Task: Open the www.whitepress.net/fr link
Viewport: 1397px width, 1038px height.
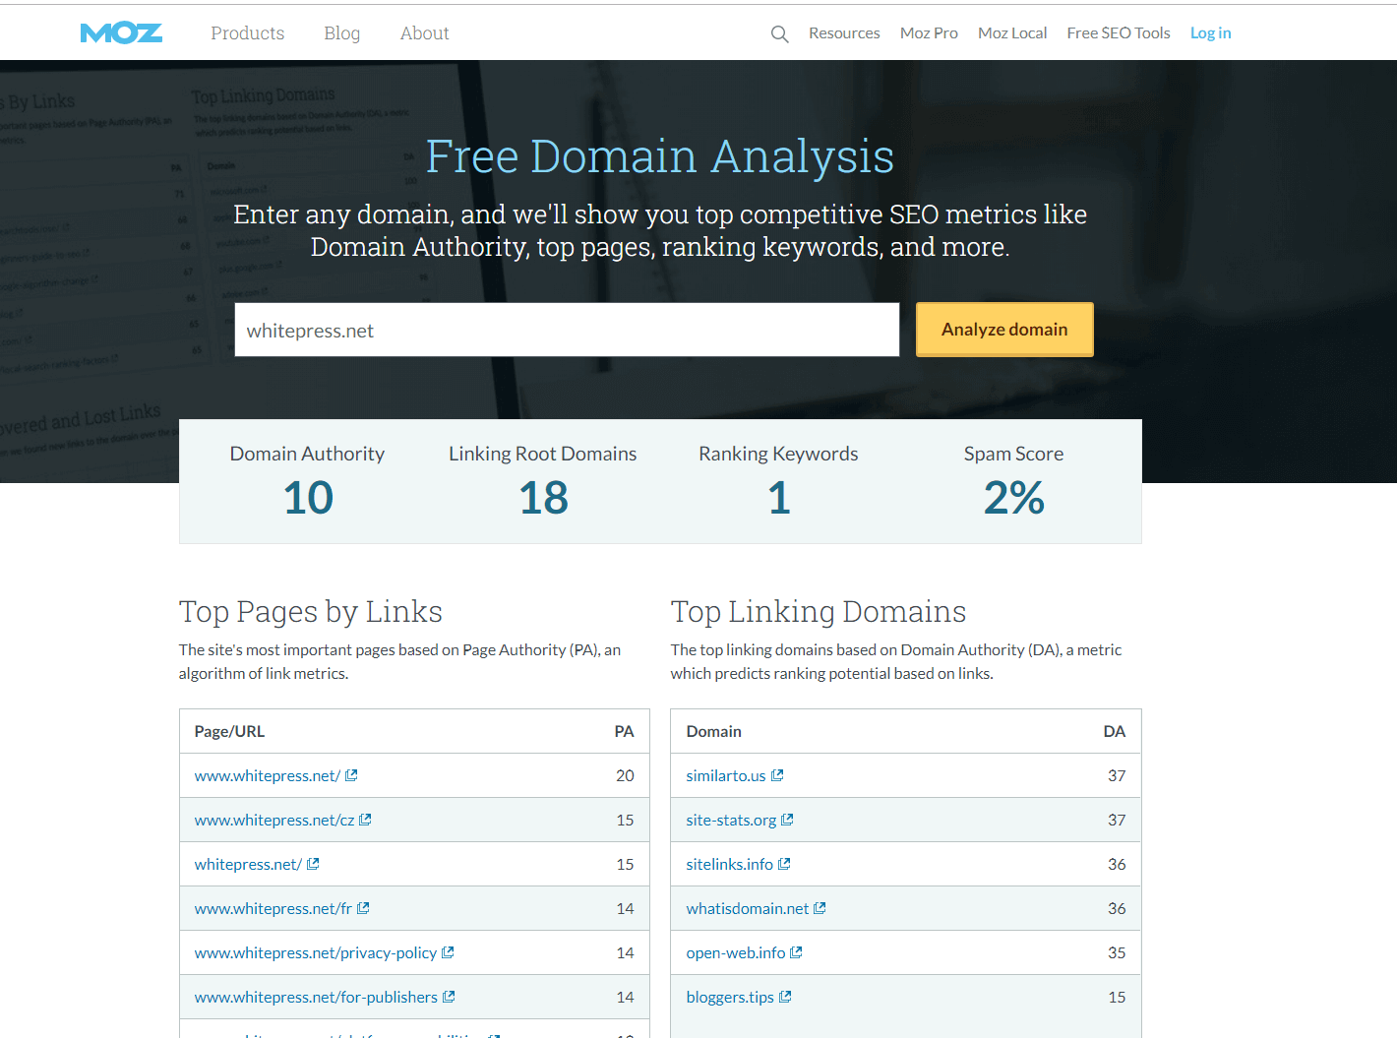Action: pyautogui.click(x=273, y=909)
